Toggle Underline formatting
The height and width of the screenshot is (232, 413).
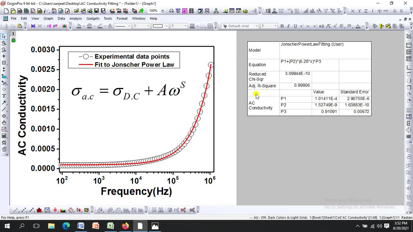(295, 26)
